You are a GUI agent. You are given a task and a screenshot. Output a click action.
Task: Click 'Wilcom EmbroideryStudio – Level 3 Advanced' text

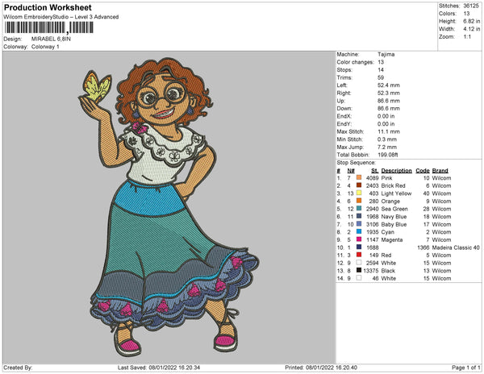[x=61, y=17]
